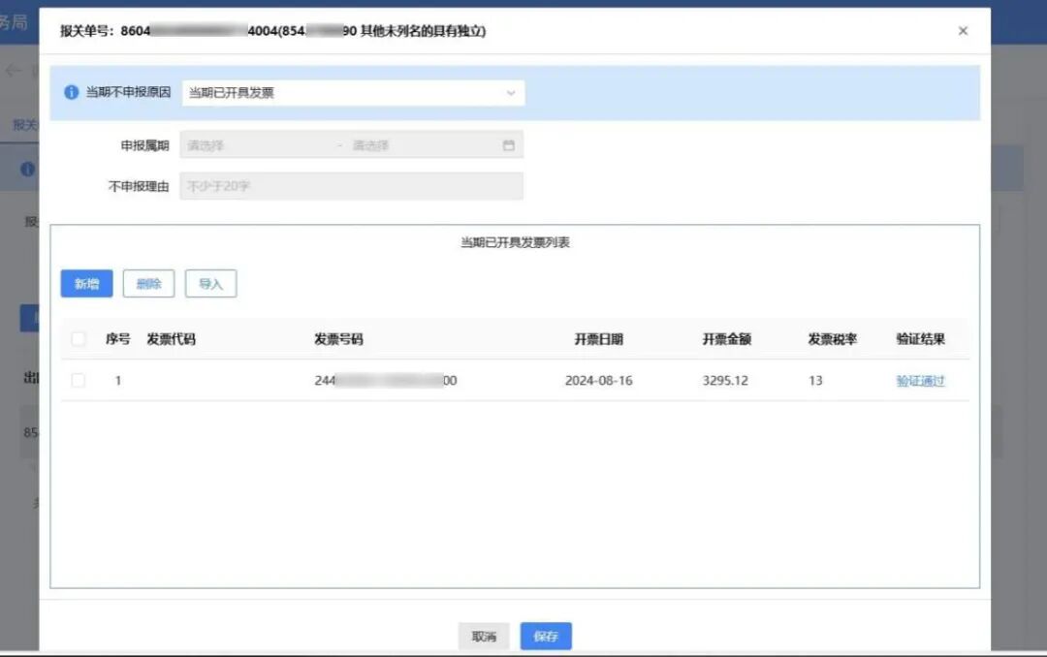Click the tax rate cell 13
Image resolution: width=1047 pixels, height=657 pixels.
click(x=815, y=381)
